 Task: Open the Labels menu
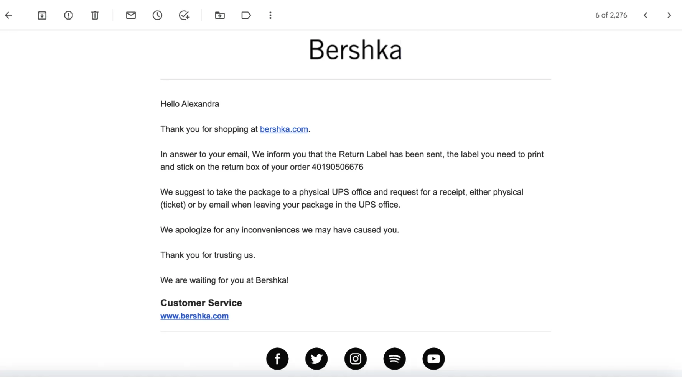point(246,15)
